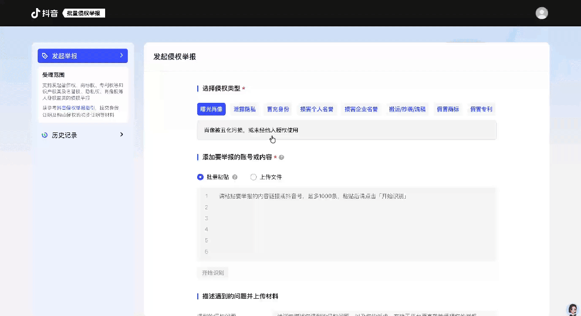
Task: Select the 冒充身份 infringement type
Action: (278, 109)
